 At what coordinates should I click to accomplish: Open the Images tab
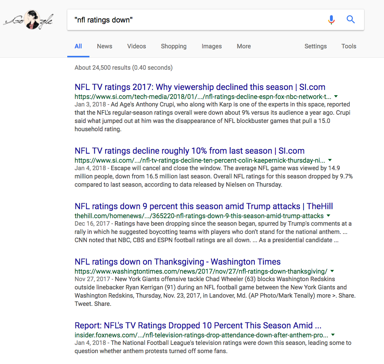212,46
